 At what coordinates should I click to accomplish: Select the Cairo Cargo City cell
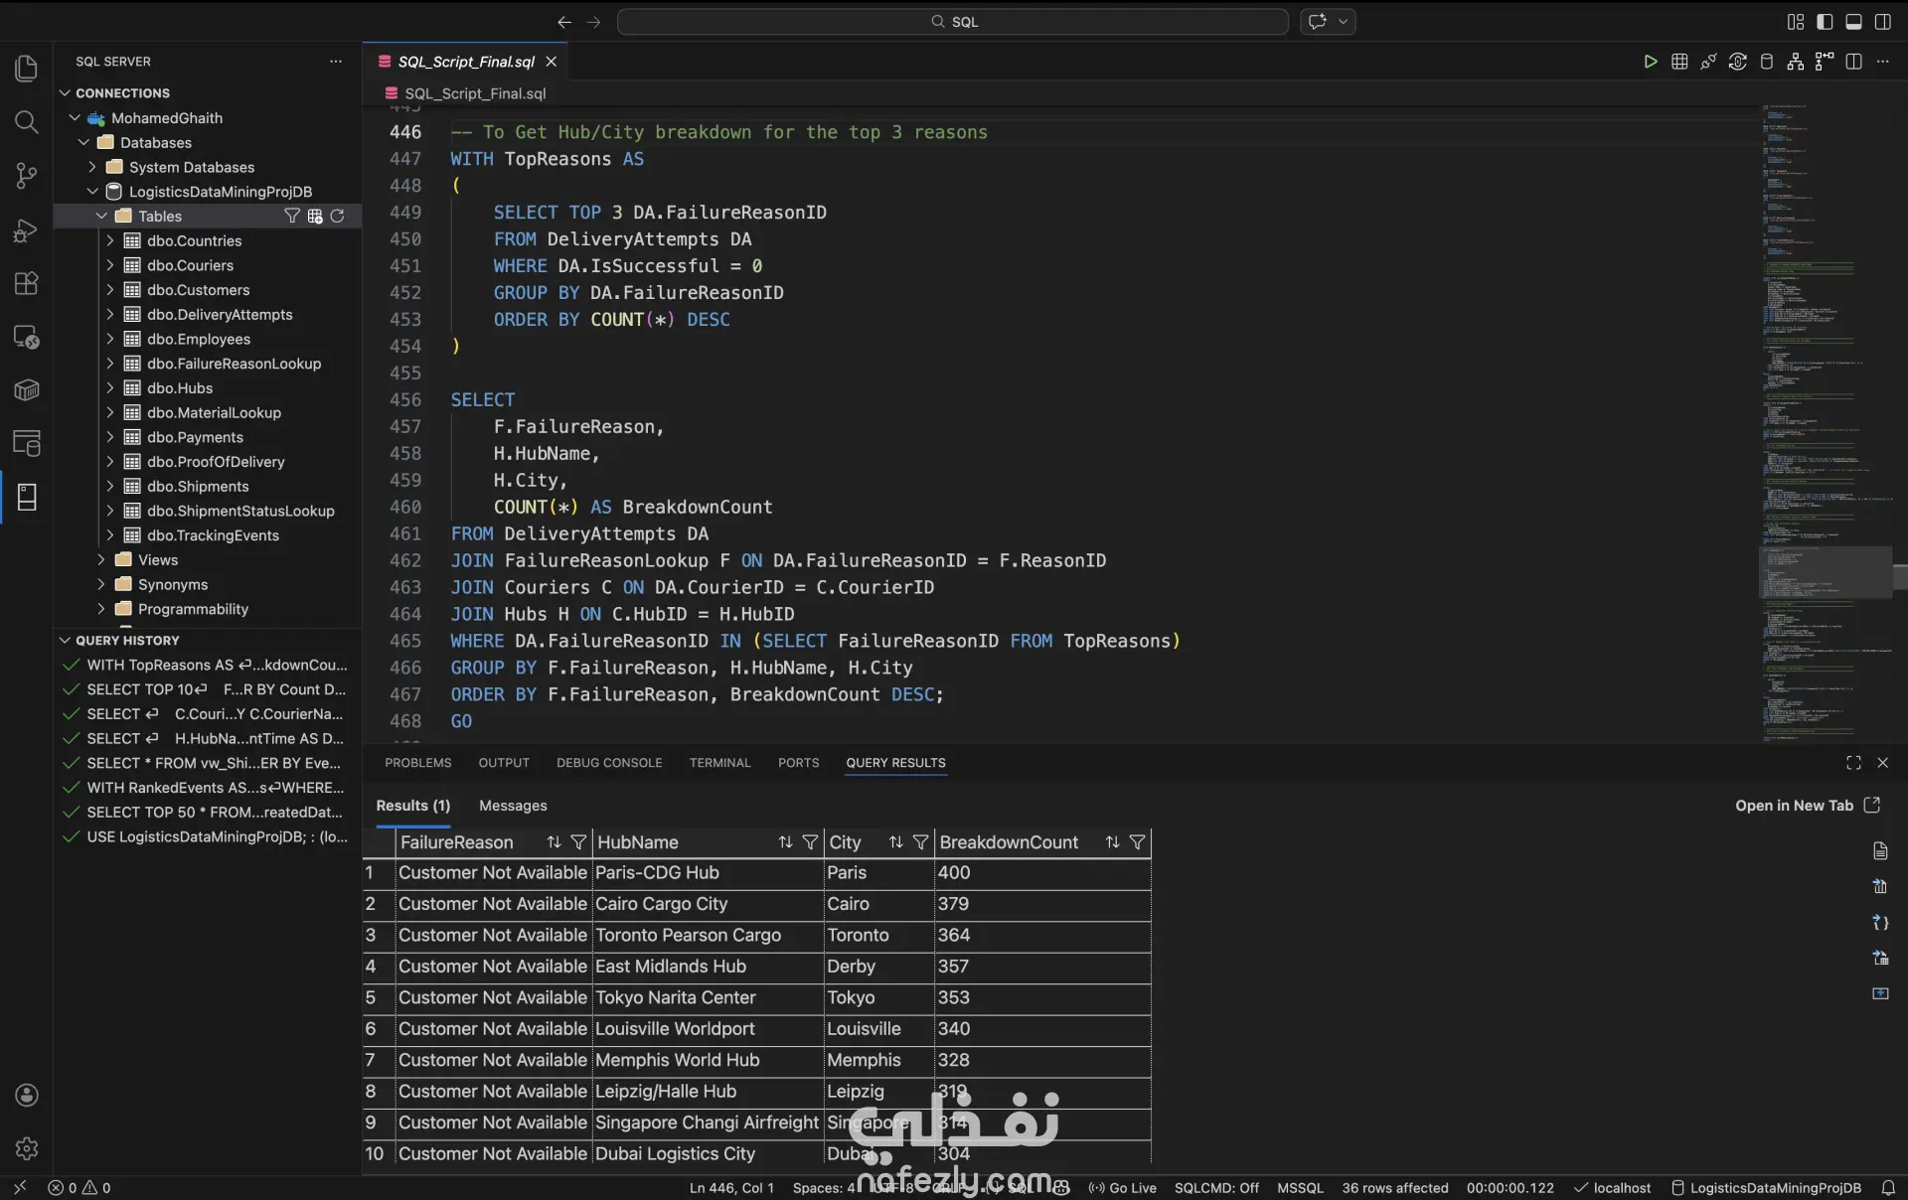coord(707,904)
